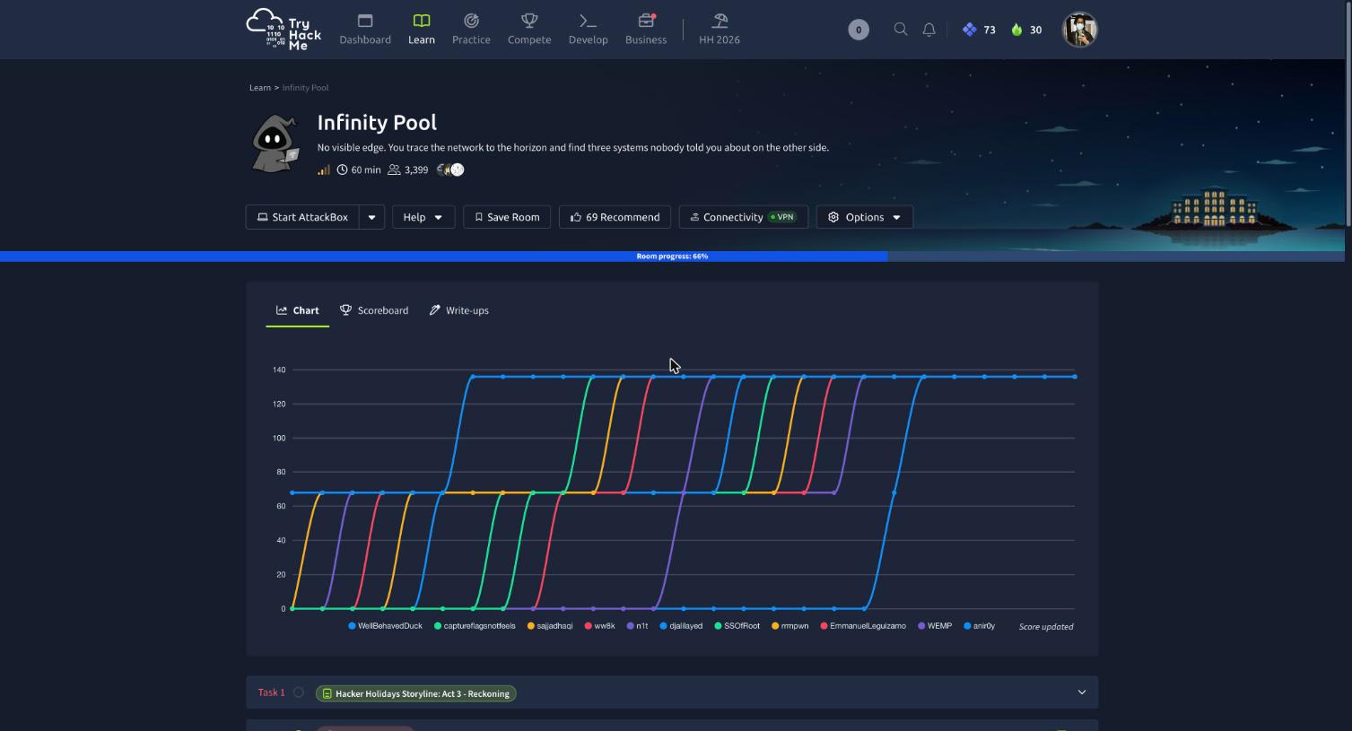The width and height of the screenshot is (1352, 731).
Task: Open the Compete trophy icon
Action: click(x=529, y=21)
